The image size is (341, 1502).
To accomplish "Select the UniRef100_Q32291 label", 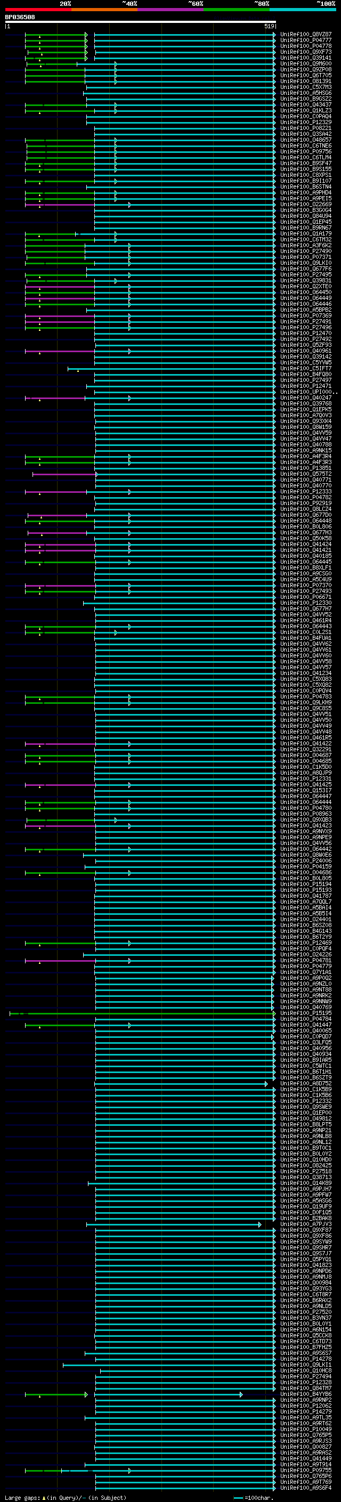I will point(306,749).
